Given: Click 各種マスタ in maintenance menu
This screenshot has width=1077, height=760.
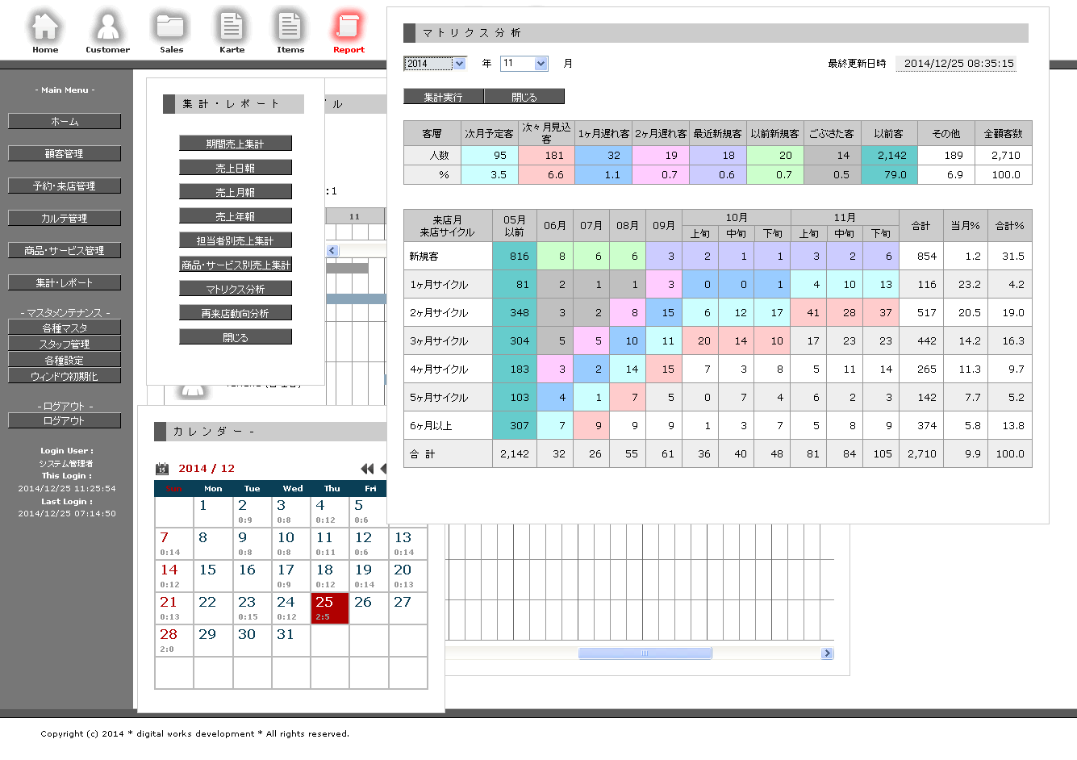Looking at the screenshot, I should (65, 328).
